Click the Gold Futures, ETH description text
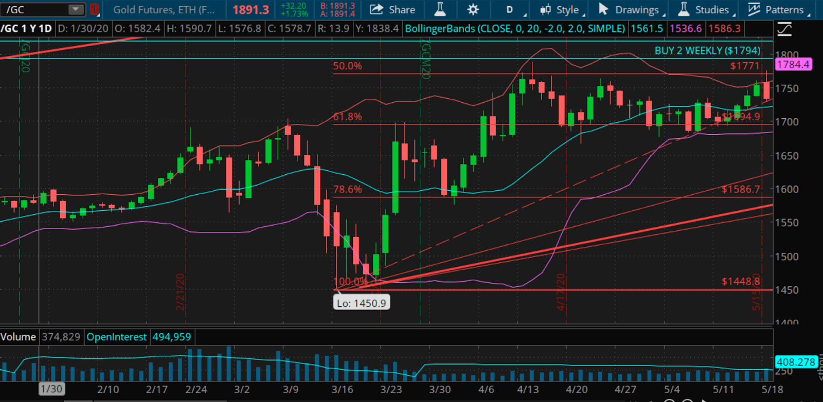The width and height of the screenshot is (823, 402). coord(164,10)
